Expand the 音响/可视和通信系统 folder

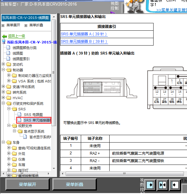[9, 148]
